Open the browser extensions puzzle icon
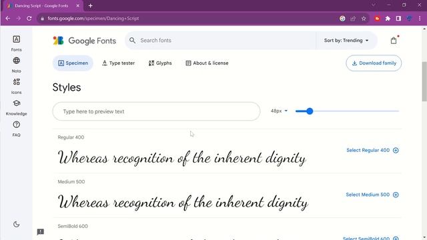This screenshot has height=240, width=427. click(x=388, y=19)
